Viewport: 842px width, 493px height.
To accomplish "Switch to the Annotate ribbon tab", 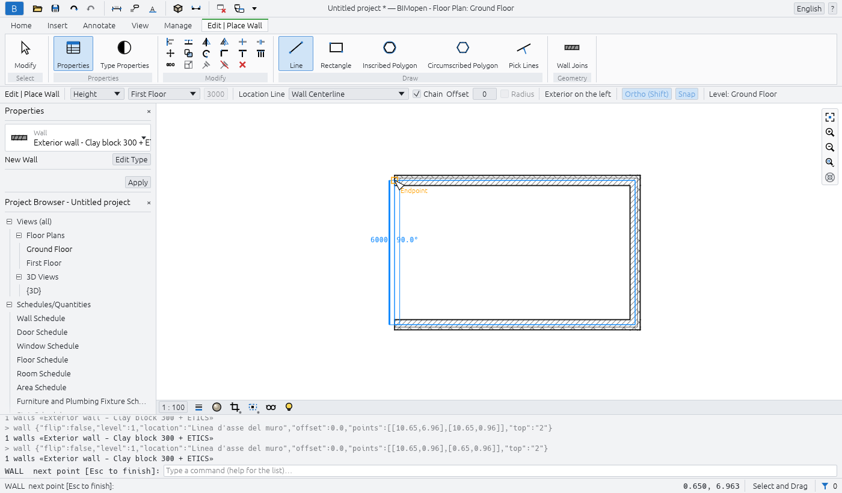I will 99,26.
